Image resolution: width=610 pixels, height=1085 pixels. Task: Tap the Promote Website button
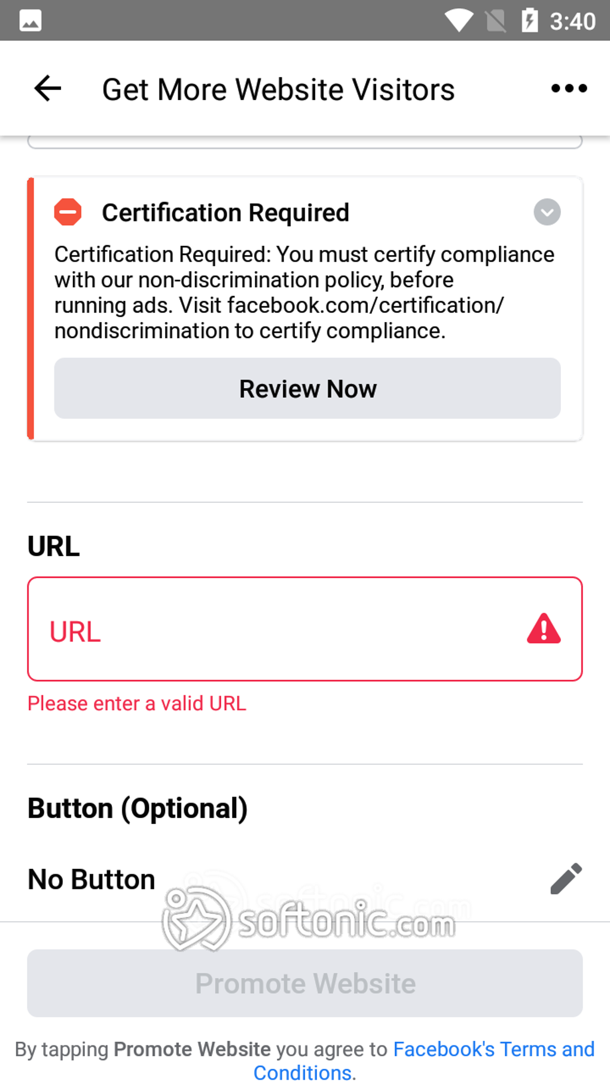(305, 983)
